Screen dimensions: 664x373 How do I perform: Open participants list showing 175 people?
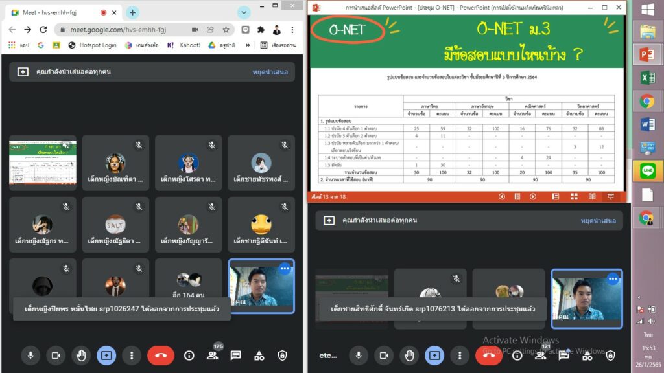click(212, 355)
